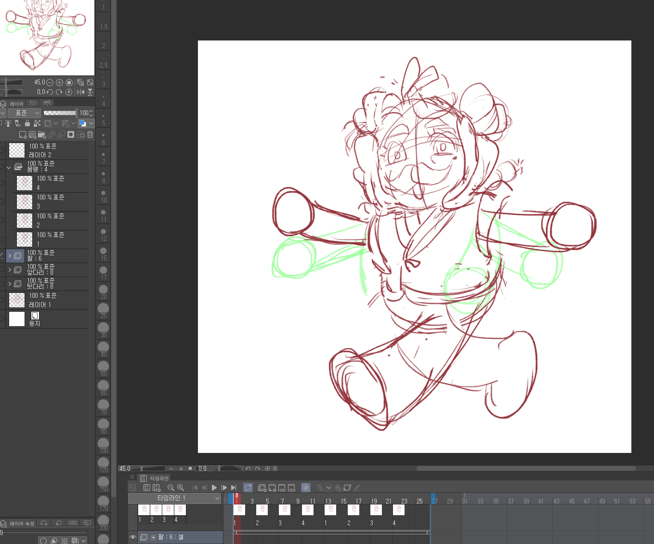This screenshot has width=654, height=544.
Task: Toggle visibility of 팔 : 6 timeline track
Action: coord(133,537)
